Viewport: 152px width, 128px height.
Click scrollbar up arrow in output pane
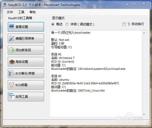click(x=144, y=33)
